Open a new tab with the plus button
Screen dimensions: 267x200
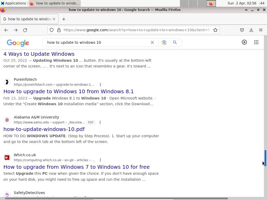click(x=64, y=19)
